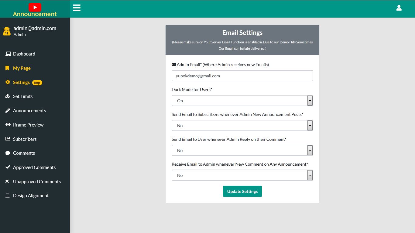
Task: Click the Iframe Preview eye icon
Action: (x=8, y=125)
